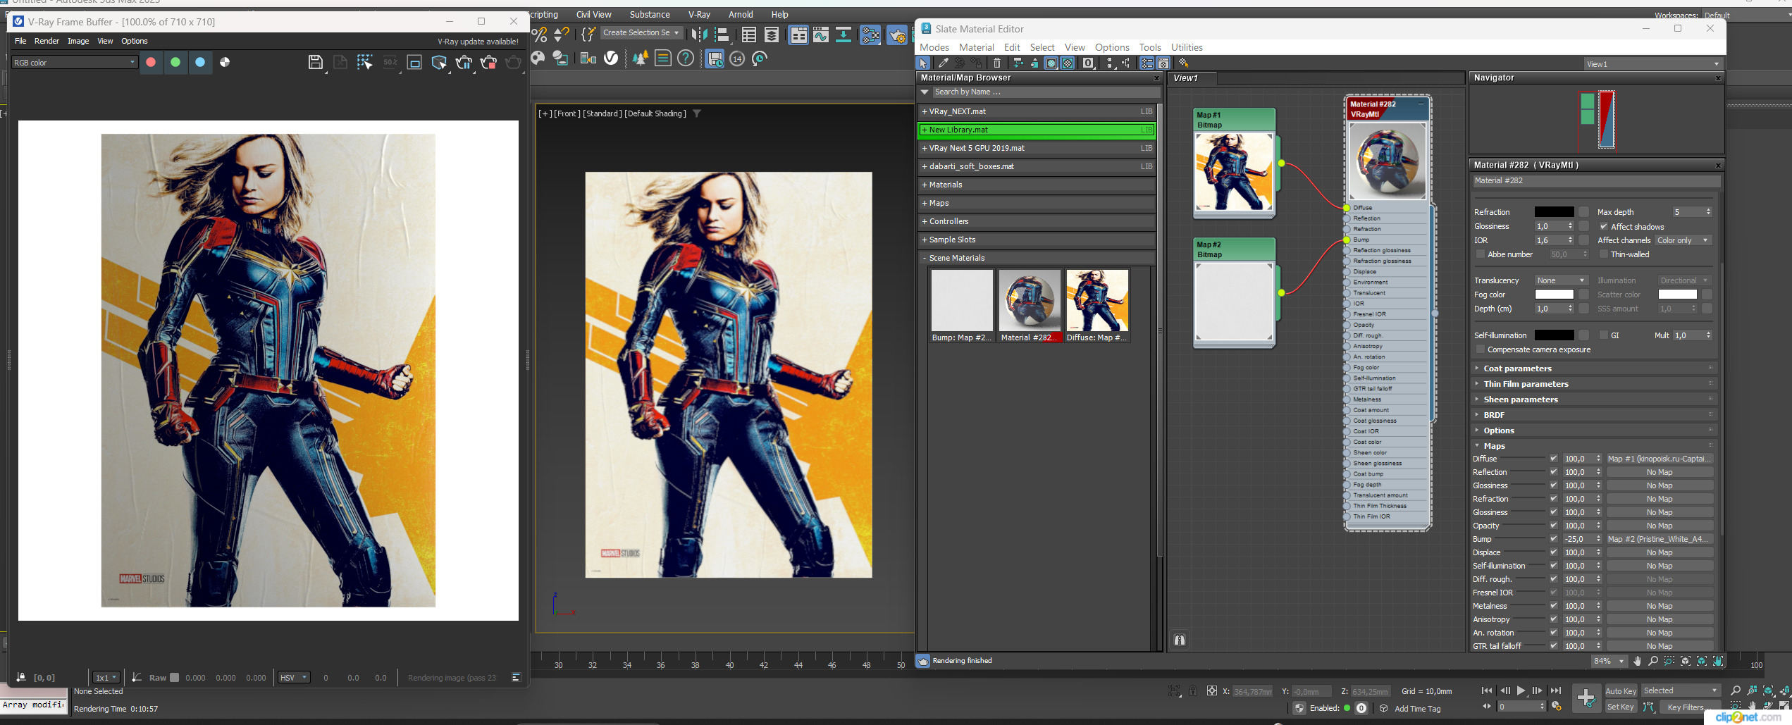Click the select by material icon

[x=1184, y=63]
